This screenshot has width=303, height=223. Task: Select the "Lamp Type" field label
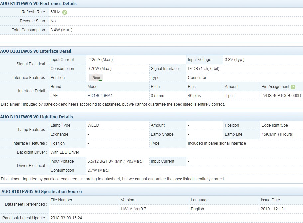click(x=60, y=125)
